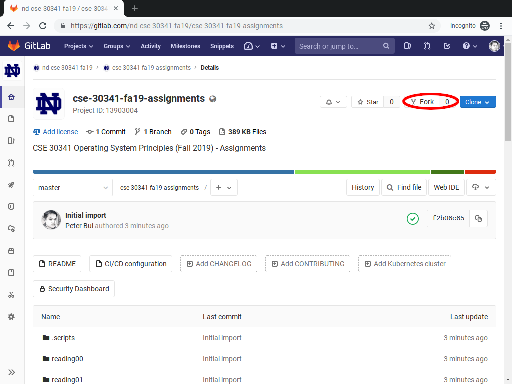Open CI/CD configuration

131,264
